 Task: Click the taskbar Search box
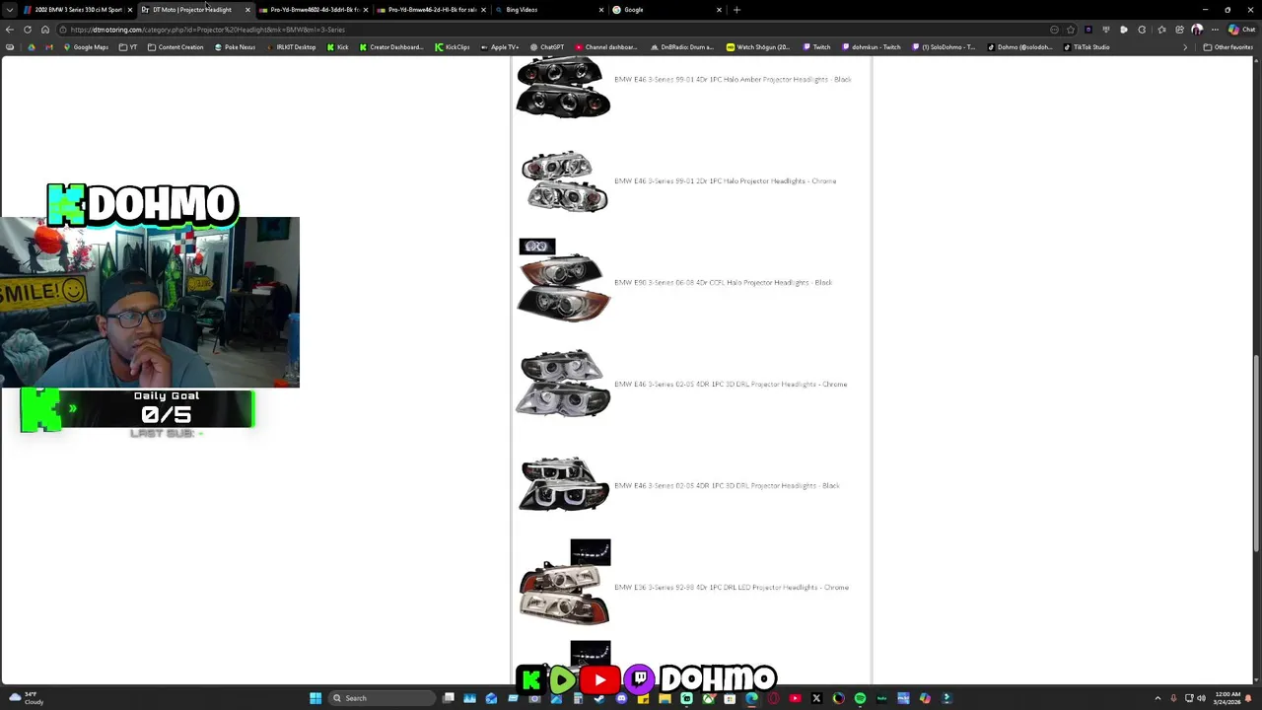point(383,698)
